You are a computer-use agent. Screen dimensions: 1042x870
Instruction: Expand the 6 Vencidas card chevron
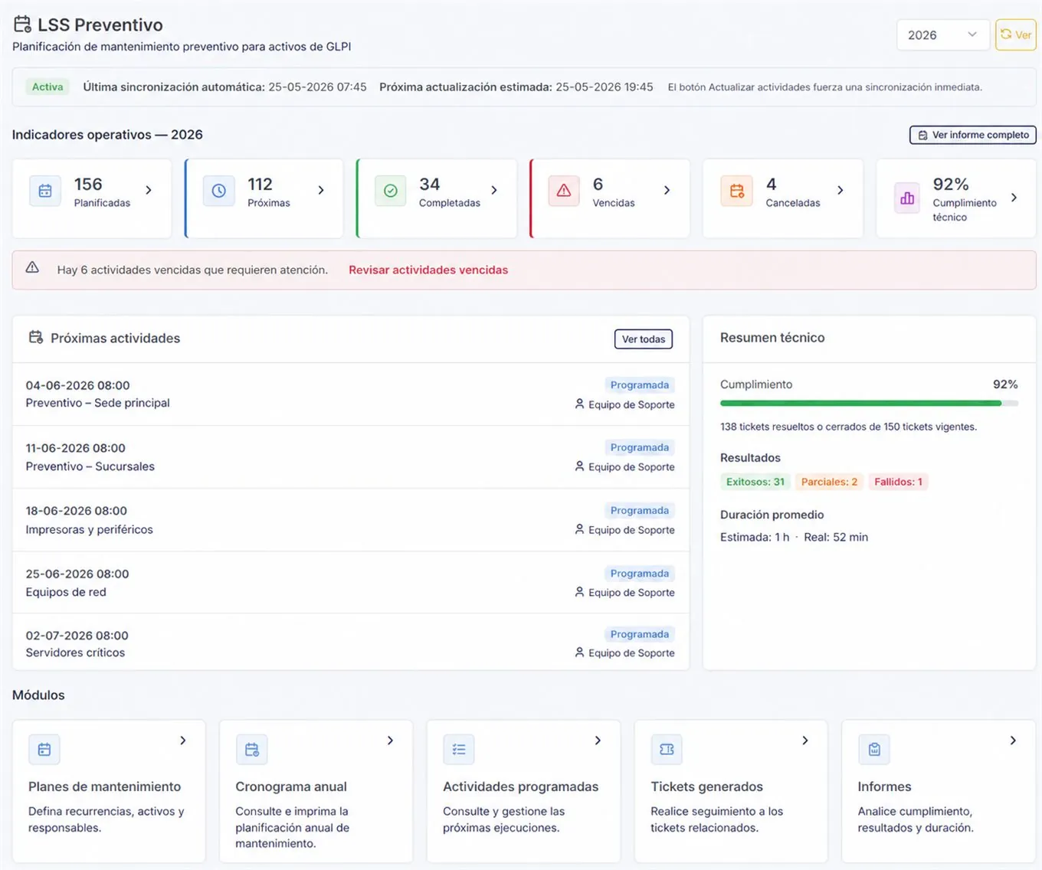(667, 190)
